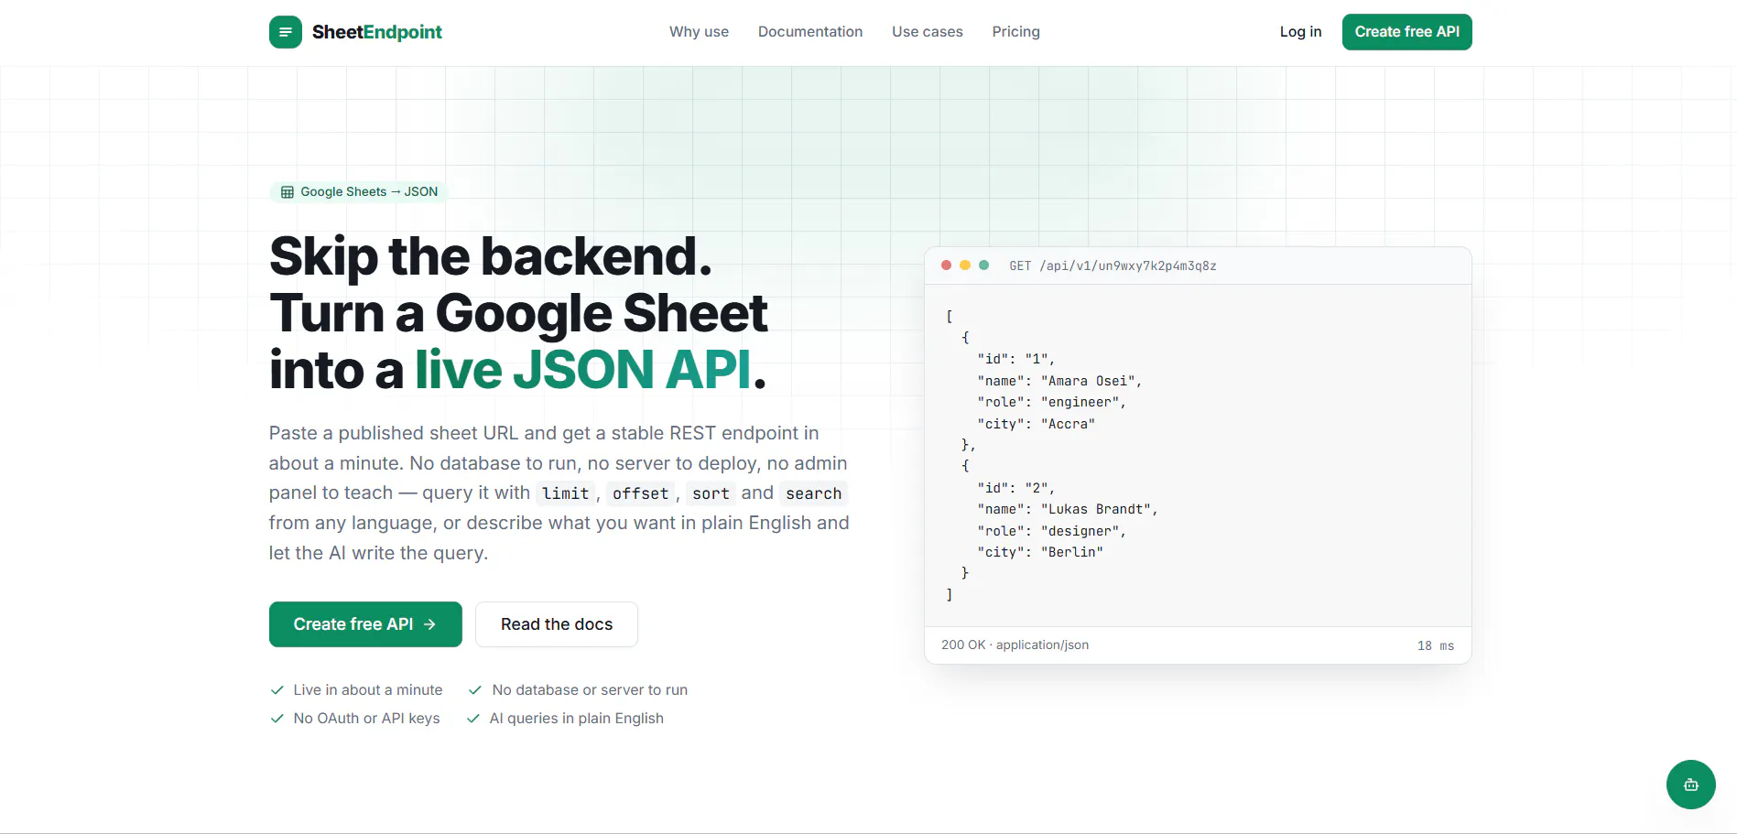Click the offset code tag
Image resolution: width=1737 pixels, height=834 pixels.
tap(641, 493)
